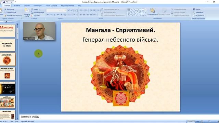Start the slide show from status bar icon

tap(194, 122)
